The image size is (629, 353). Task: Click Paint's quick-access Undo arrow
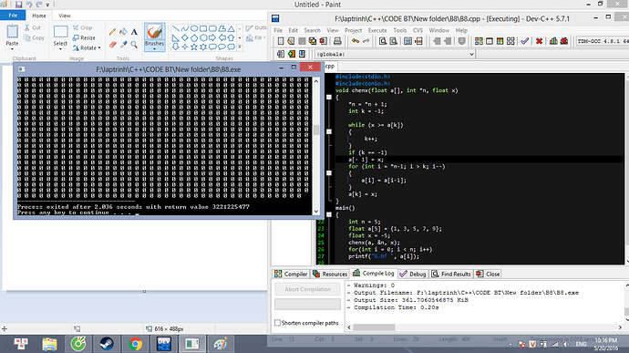pyautogui.click(x=29, y=5)
